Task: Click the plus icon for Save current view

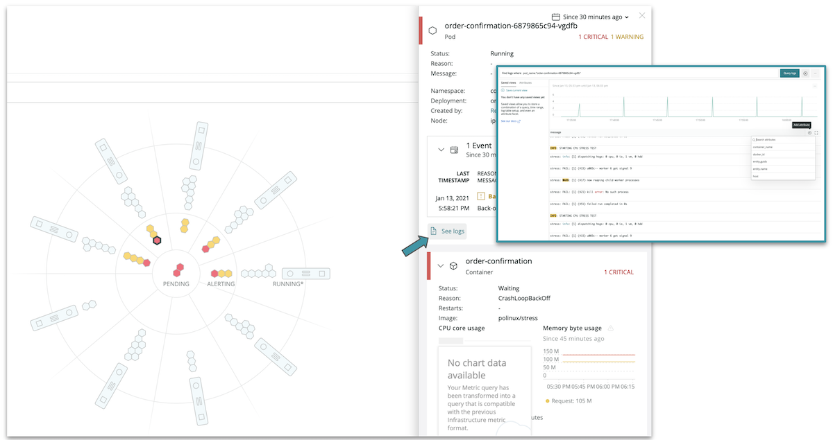Action: (503, 90)
